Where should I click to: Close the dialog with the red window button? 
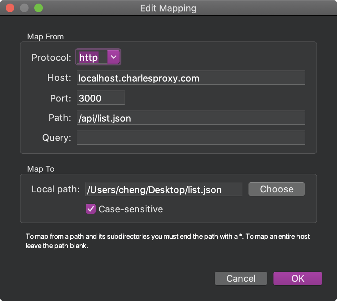click(10, 8)
